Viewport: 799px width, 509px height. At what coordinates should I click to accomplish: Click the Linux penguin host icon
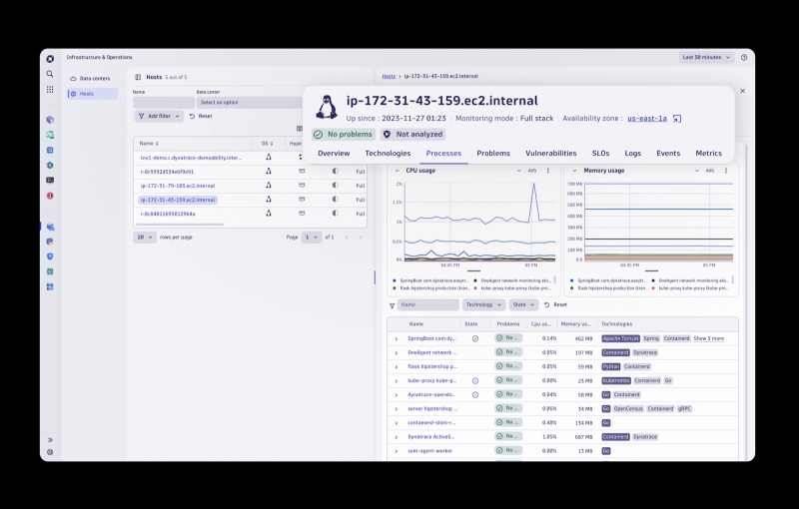point(327,107)
